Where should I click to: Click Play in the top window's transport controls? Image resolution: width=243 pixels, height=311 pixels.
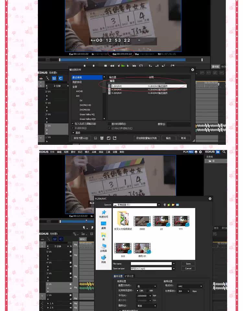click(x=123, y=66)
